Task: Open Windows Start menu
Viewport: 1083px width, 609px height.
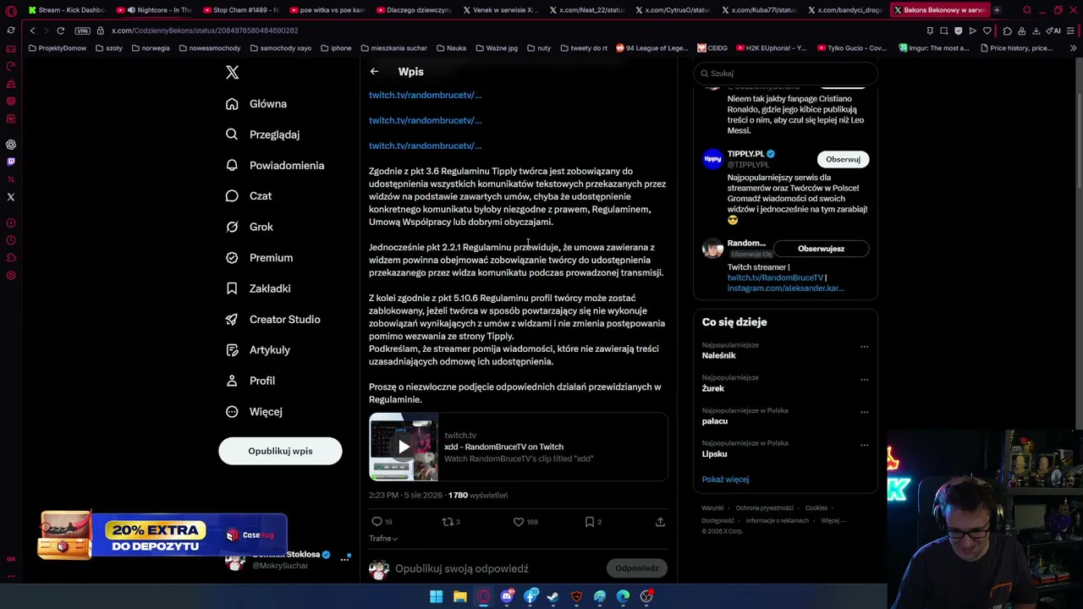Action: 436,596
